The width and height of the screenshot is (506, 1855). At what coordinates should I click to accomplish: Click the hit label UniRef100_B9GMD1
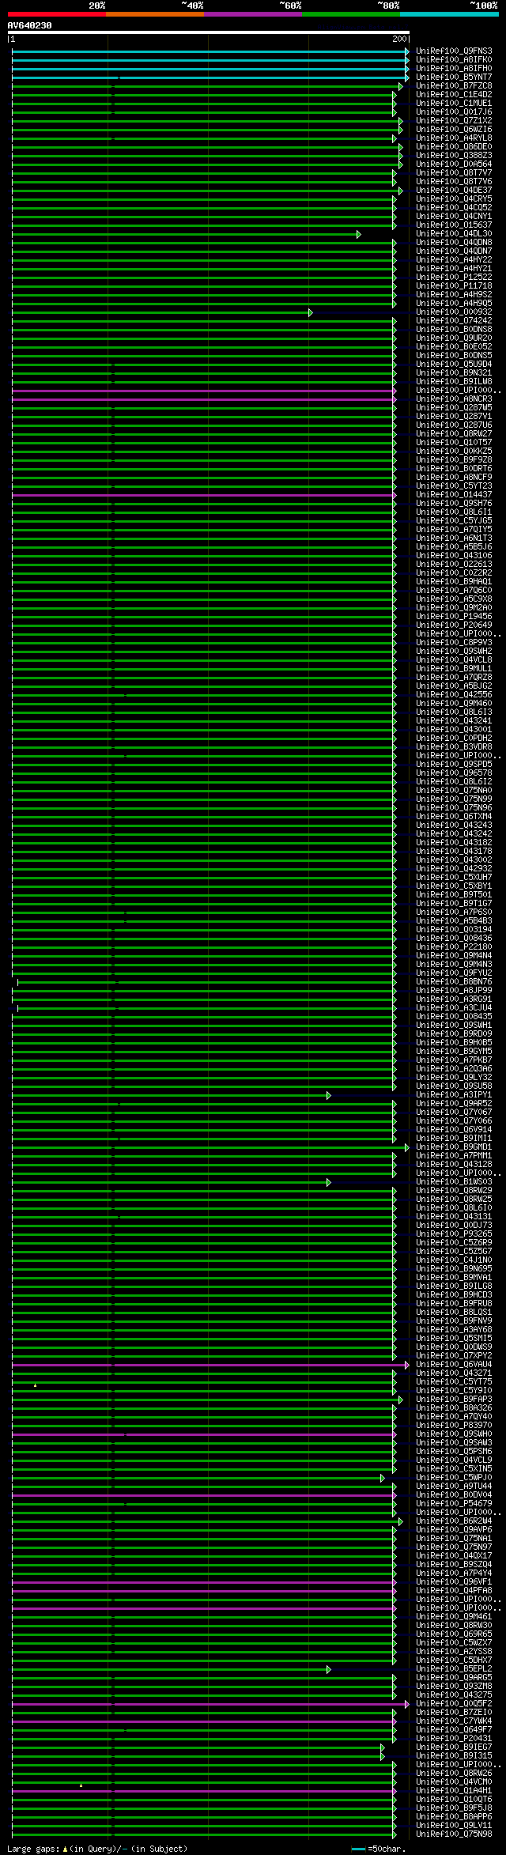tap(454, 1147)
